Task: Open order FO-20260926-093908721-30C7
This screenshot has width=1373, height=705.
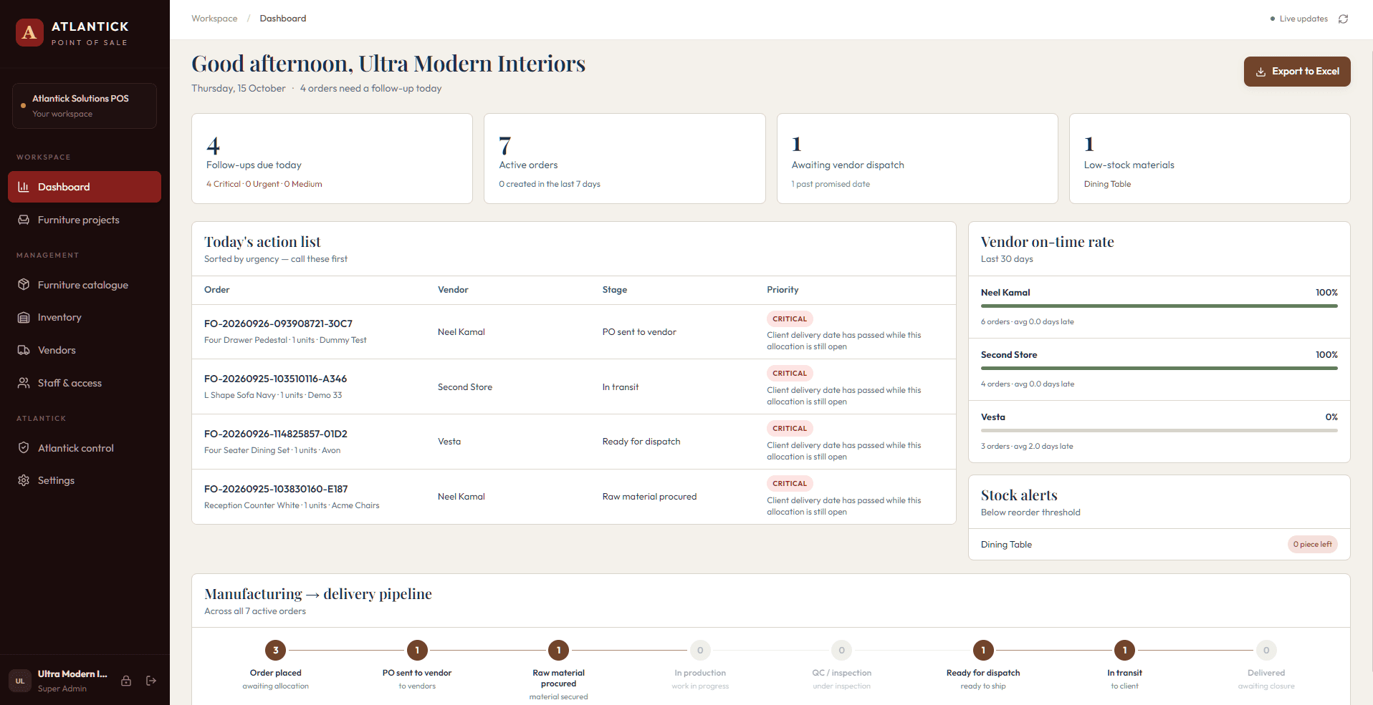Action: click(x=278, y=324)
